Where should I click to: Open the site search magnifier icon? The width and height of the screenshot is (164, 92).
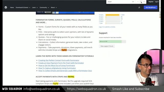click(x=139, y=7)
